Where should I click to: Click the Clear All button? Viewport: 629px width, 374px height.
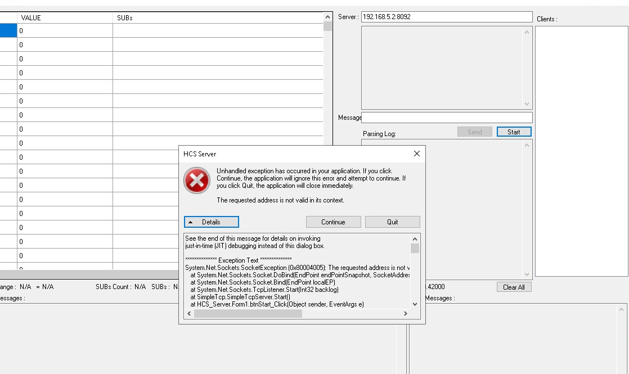(x=514, y=287)
